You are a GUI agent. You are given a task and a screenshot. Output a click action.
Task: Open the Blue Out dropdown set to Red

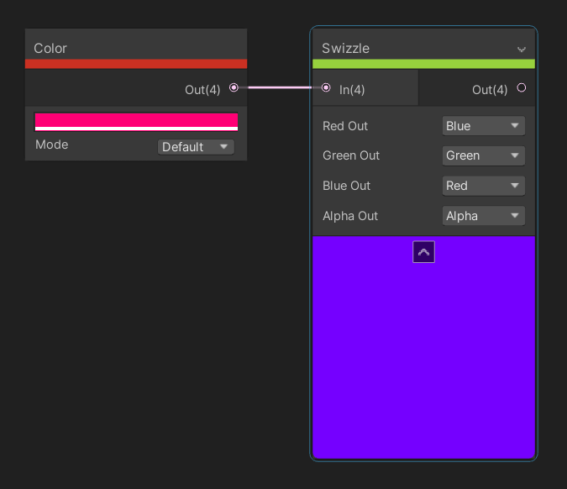click(x=483, y=186)
